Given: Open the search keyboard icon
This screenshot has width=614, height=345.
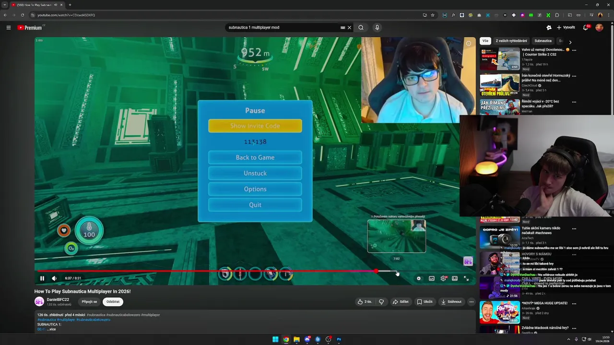Looking at the screenshot, I should click(x=342, y=27).
